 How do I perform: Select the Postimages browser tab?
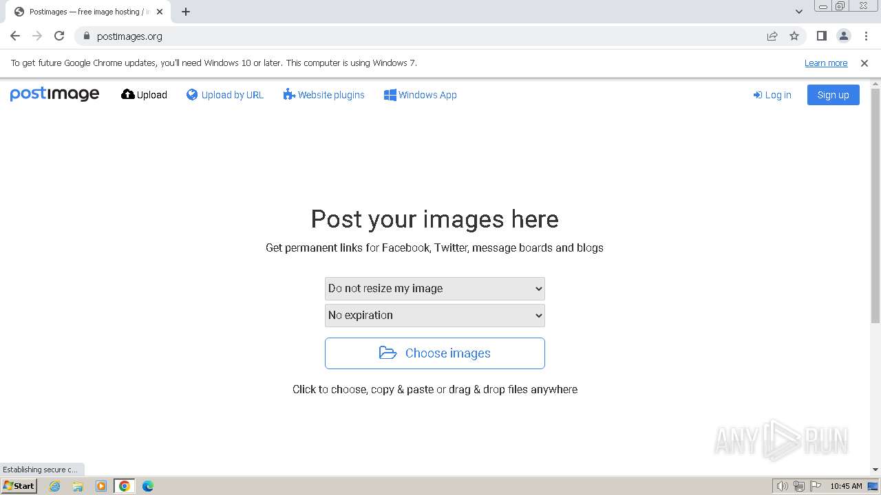tap(87, 12)
